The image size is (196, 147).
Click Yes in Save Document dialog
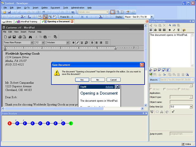pyautogui.click(x=82, y=80)
